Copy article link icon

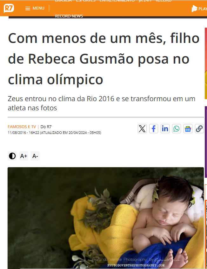tap(199, 129)
